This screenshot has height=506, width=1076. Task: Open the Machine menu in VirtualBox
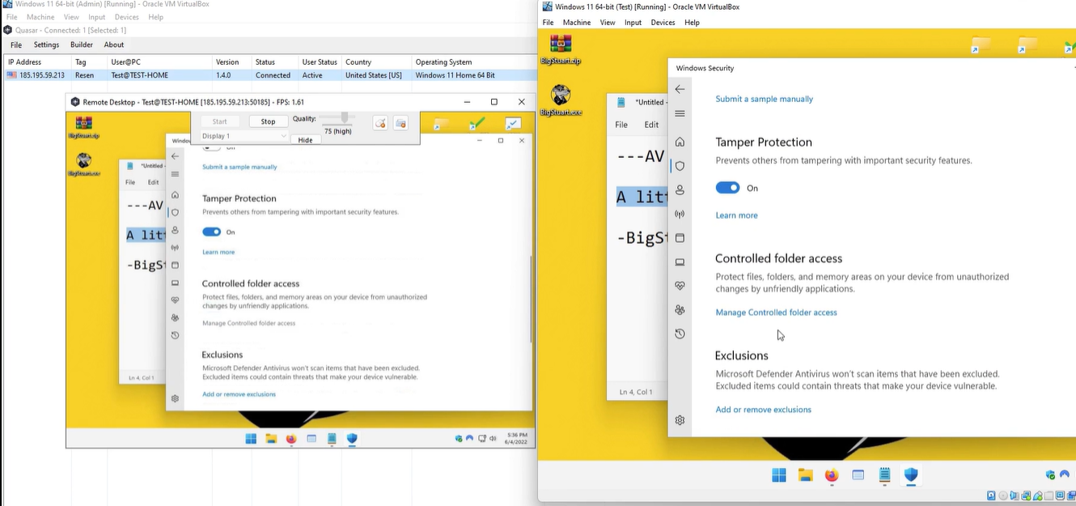[x=576, y=22]
